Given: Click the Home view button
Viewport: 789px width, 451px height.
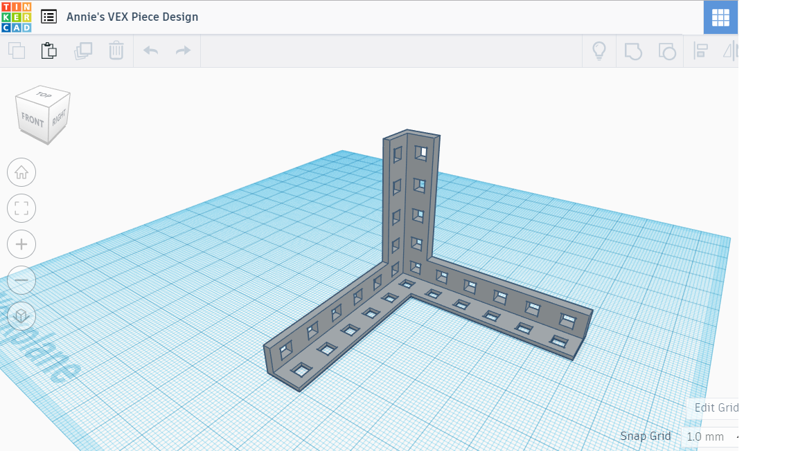Looking at the screenshot, I should pos(21,172).
